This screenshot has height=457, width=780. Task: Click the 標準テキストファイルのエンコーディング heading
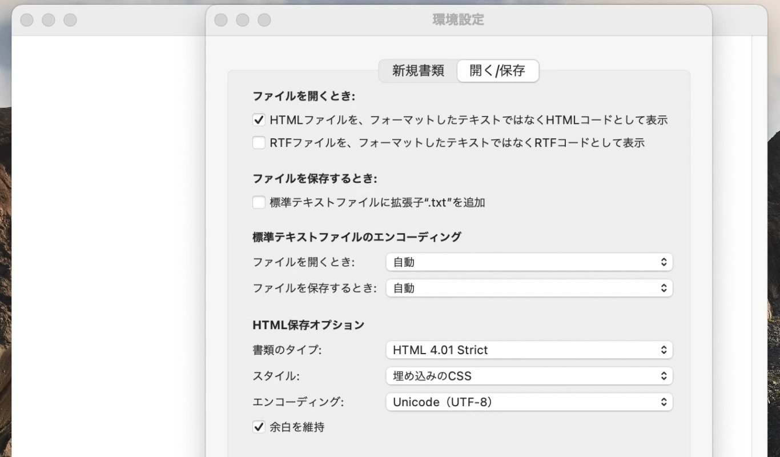(x=357, y=236)
